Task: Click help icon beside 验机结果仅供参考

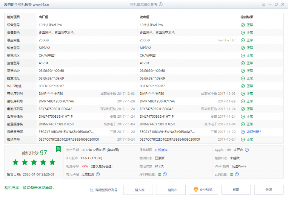Action: click(x=161, y=4)
